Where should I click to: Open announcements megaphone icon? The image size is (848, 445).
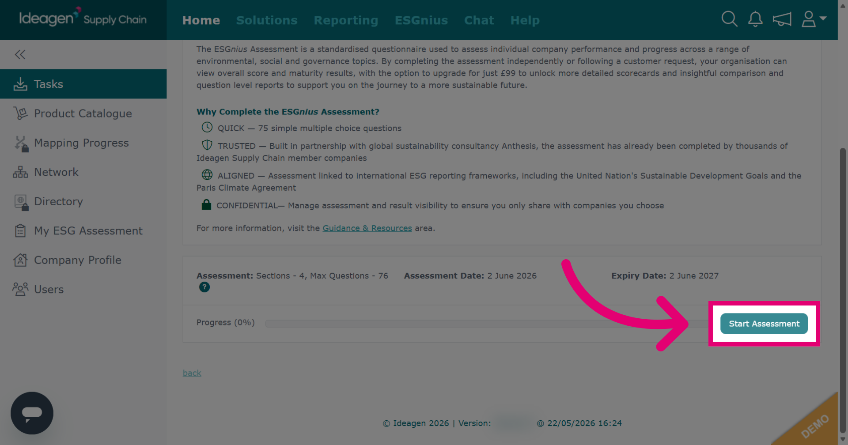pyautogui.click(x=782, y=19)
